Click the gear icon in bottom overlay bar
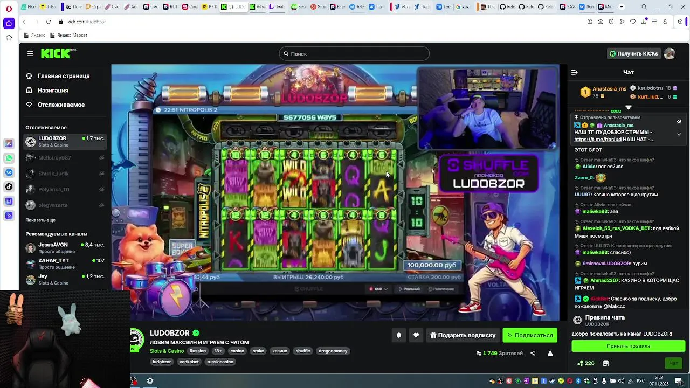Viewport: 690px width, 388px height. (x=150, y=381)
